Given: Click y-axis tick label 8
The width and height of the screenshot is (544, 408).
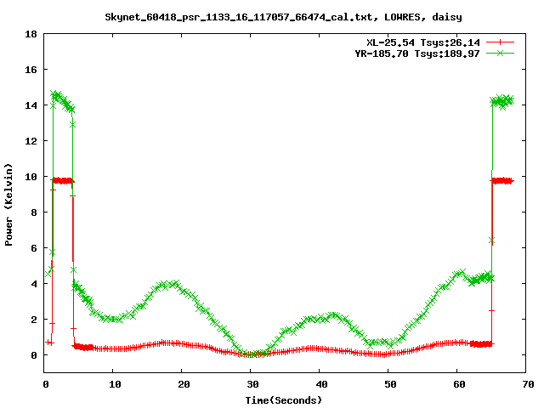Looking at the screenshot, I should [34, 212].
